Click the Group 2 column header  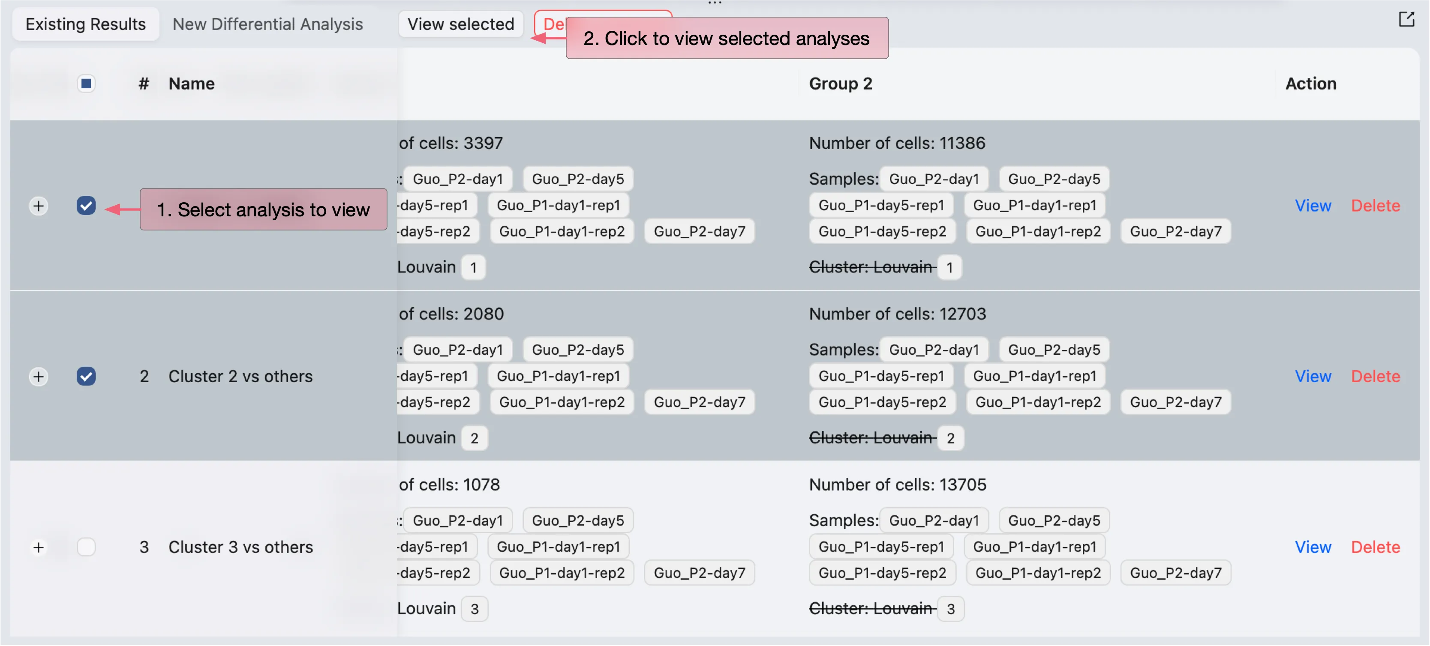[840, 84]
